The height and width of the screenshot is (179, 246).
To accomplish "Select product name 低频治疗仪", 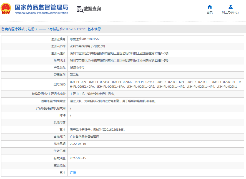I will [x=77, y=68].
